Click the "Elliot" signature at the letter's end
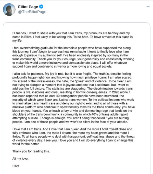 tap(16, 166)
